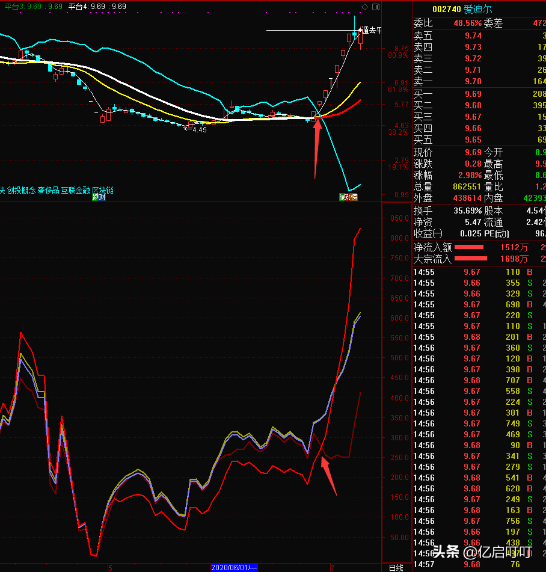The width and height of the screenshot is (546, 572).
Task: Click the 净流入额 red bar
Action: (469, 247)
